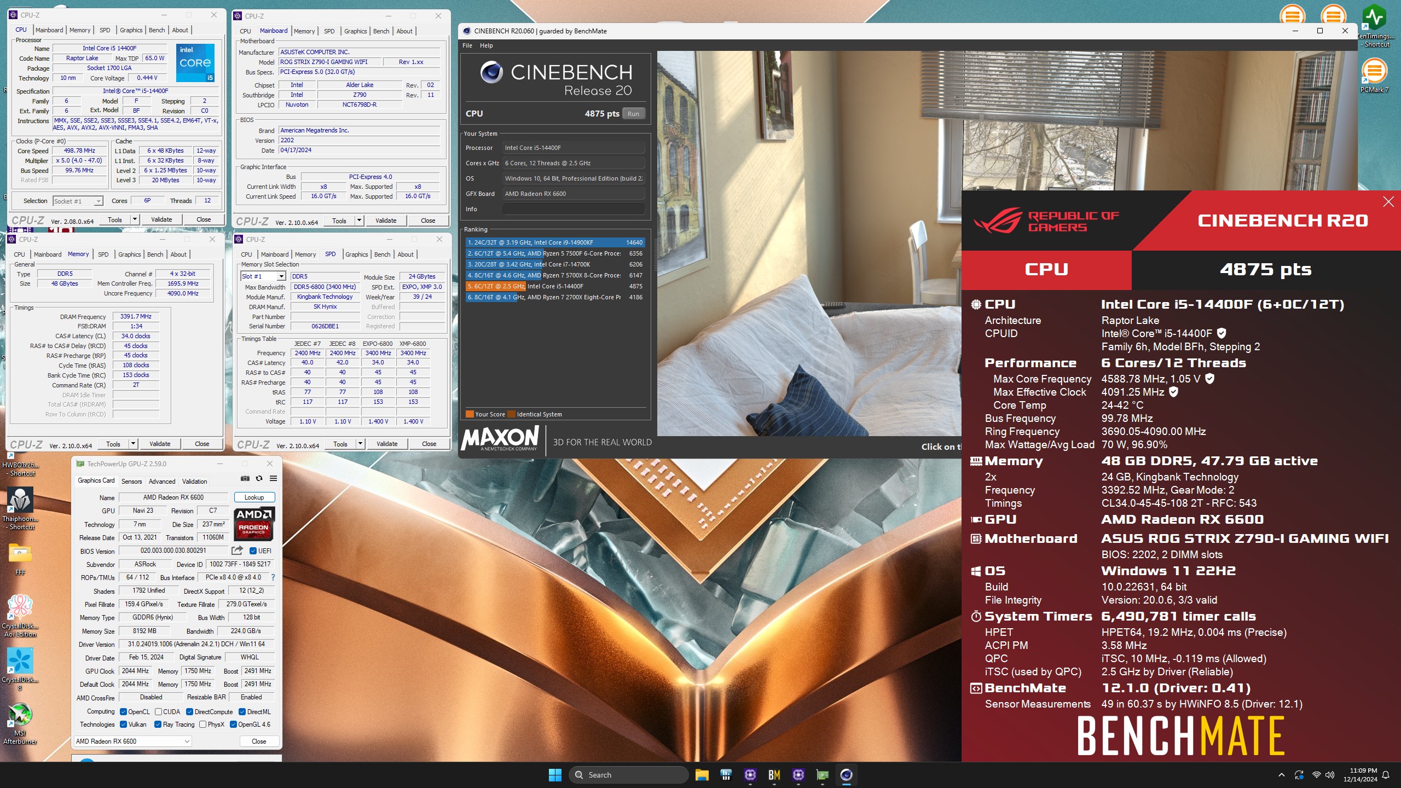Click the Cinebench taskbar icon

click(846, 774)
